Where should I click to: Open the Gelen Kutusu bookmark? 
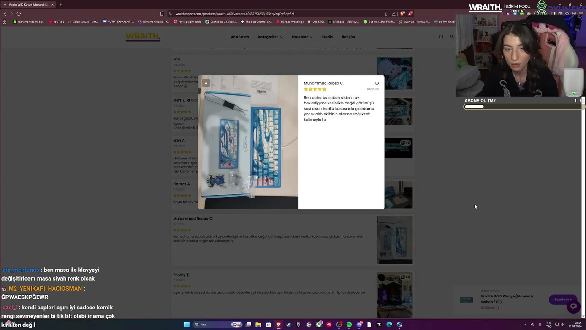pos(83,22)
